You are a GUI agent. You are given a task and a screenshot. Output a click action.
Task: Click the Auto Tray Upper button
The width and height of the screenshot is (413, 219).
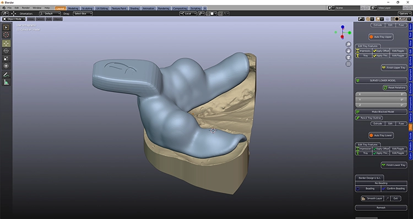click(381, 37)
